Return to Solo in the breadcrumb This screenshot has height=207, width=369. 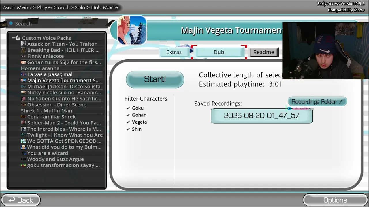(x=80, y=7)
